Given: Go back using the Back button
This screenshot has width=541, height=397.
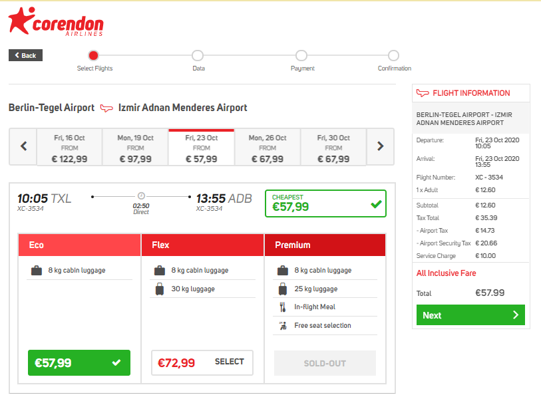Looking at the screenshot, I should pos(25,55).
